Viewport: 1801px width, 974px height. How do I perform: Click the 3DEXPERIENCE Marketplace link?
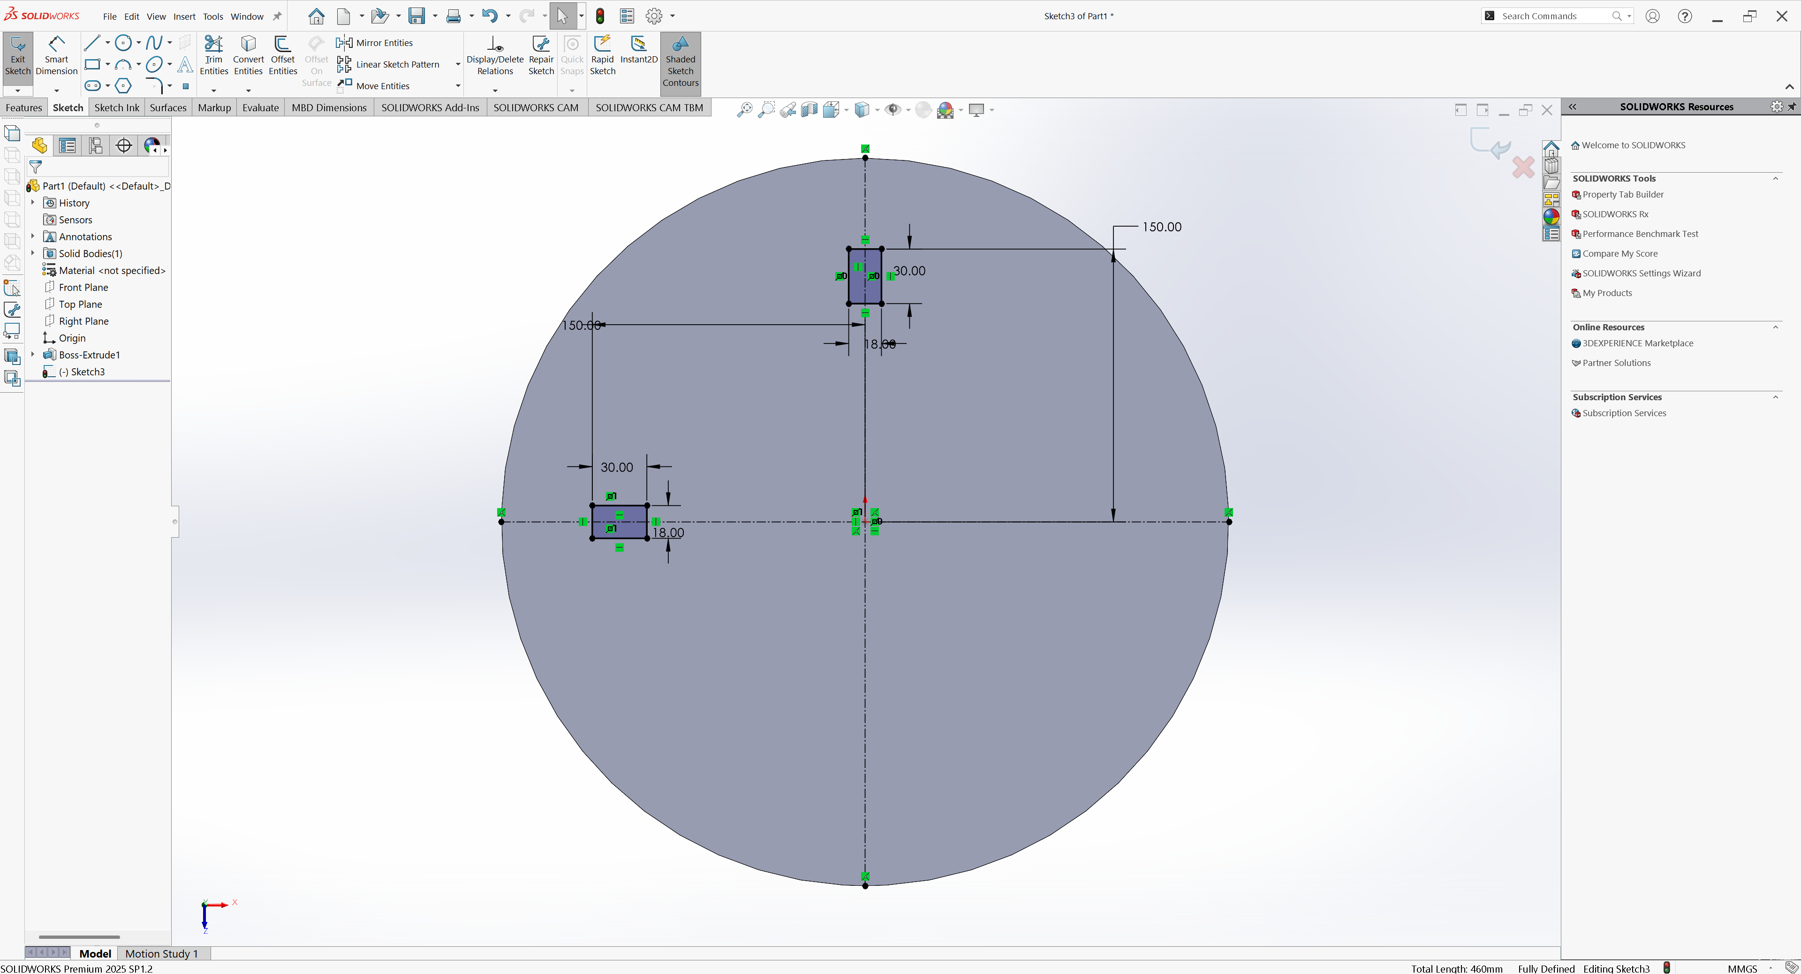pyautogui.click(x=1637, y=343)
